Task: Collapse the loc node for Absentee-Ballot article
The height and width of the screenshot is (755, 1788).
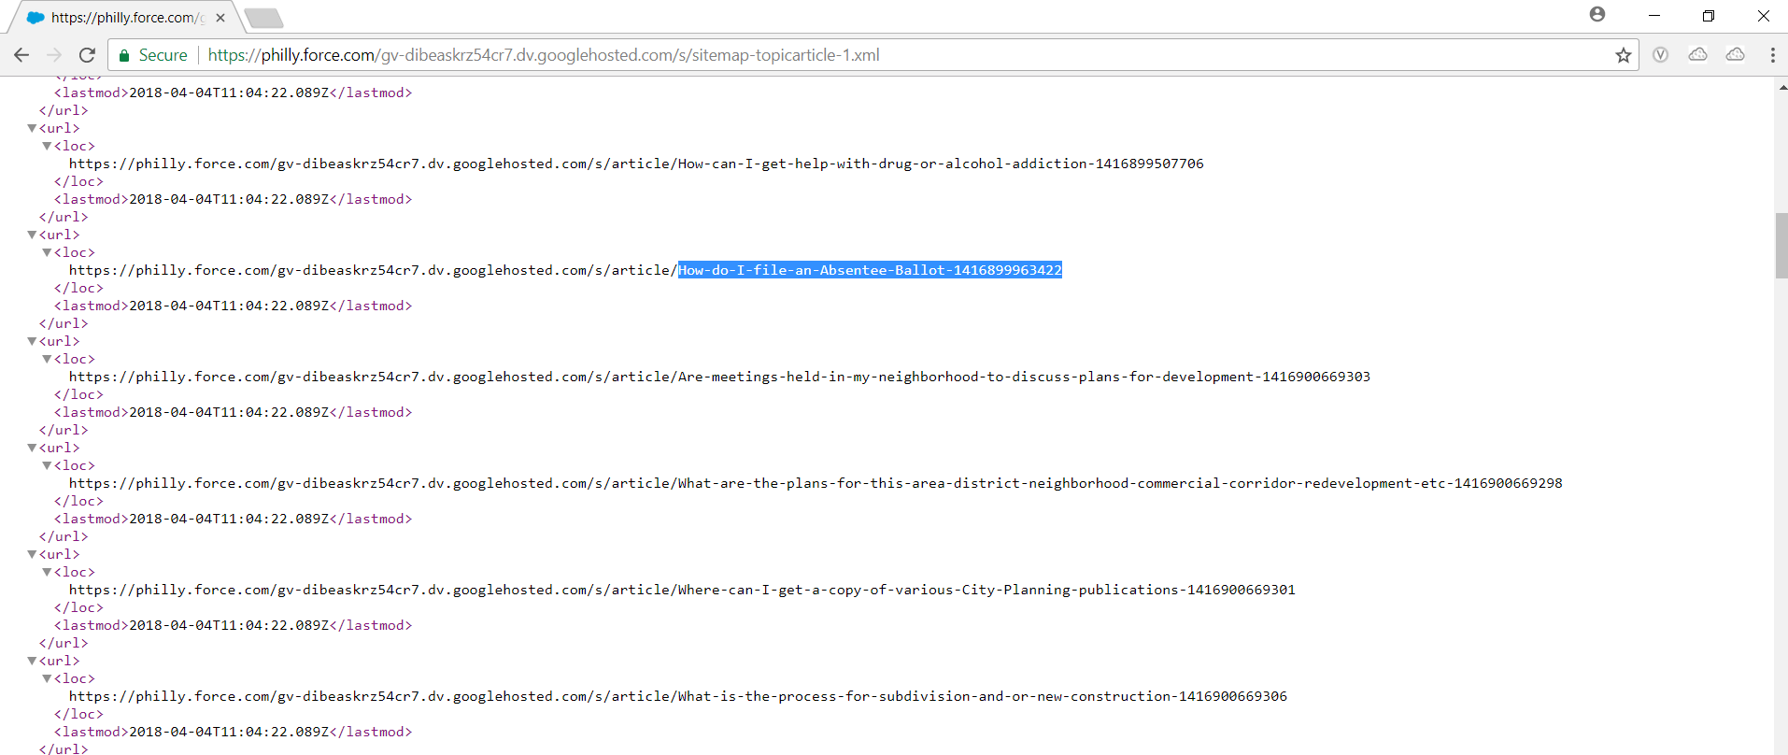Action: coord(47,252)
